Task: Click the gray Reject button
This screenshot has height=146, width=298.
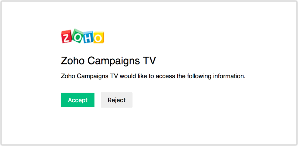Action: pos(116,100)
